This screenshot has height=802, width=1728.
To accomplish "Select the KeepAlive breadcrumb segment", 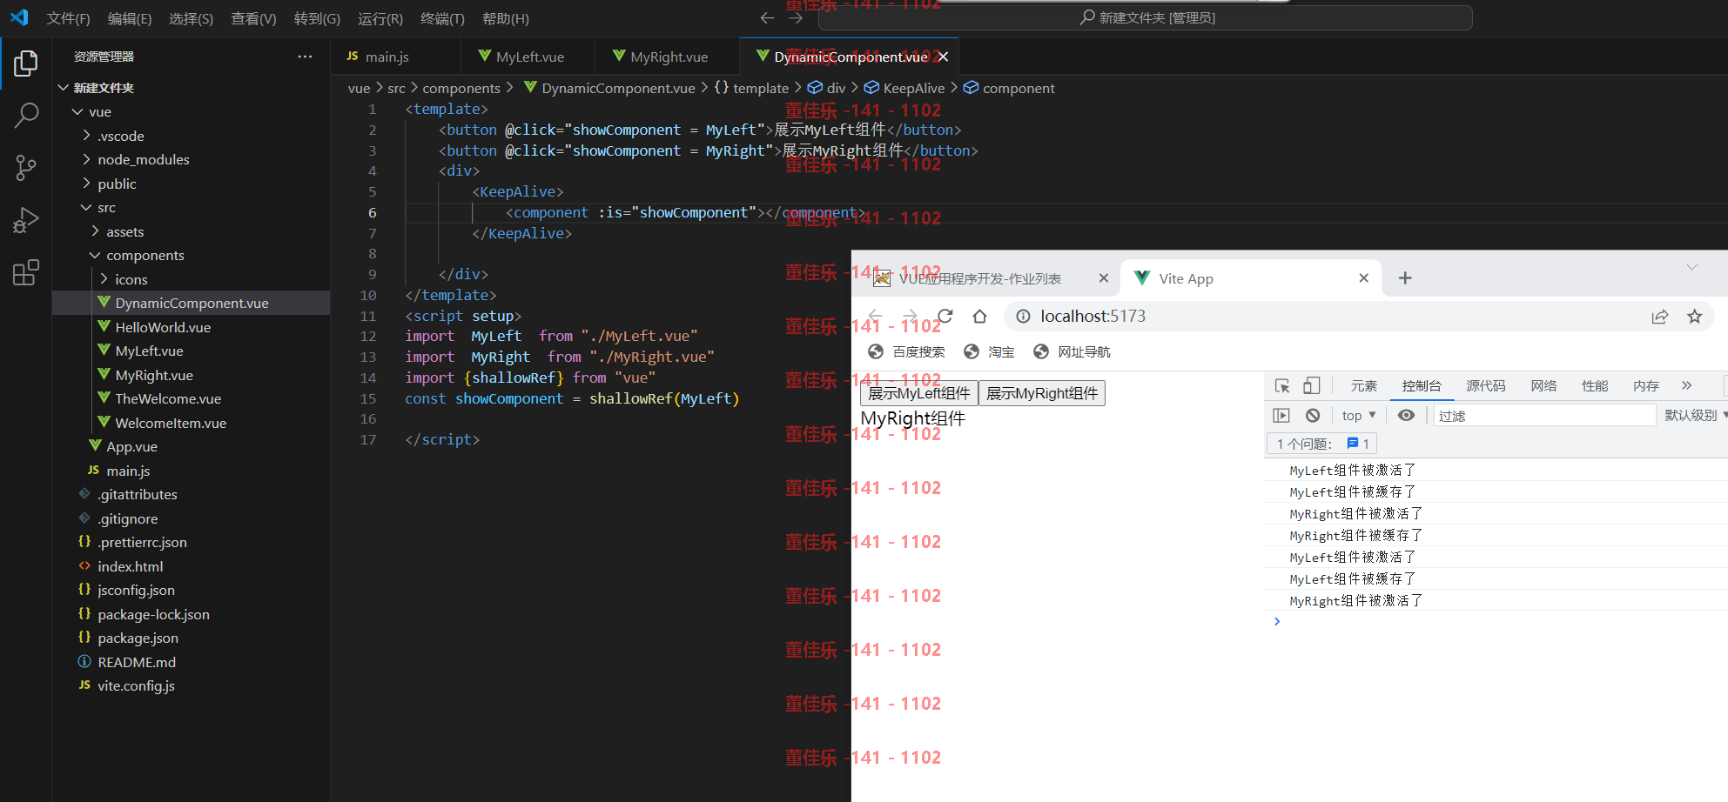I will [904, 88].
